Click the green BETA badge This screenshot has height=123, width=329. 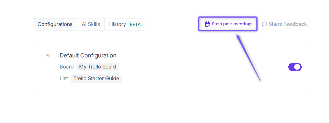coord(135,24)
